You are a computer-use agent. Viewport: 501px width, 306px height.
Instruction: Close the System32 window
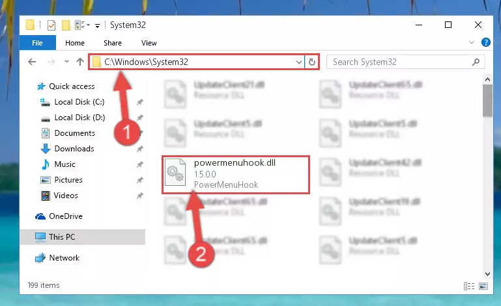[x=478, y=25]
